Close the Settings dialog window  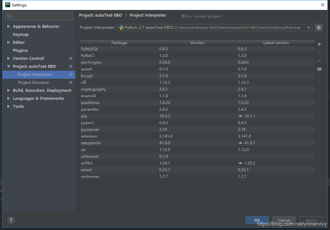click(322, 5)
